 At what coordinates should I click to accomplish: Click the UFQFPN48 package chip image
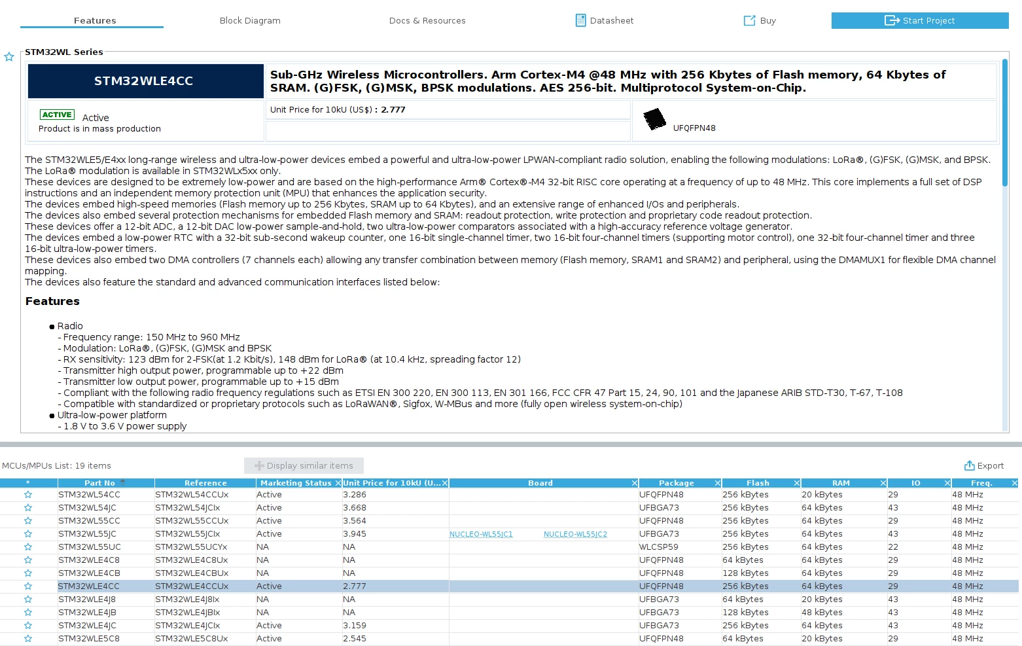point(654,119)
